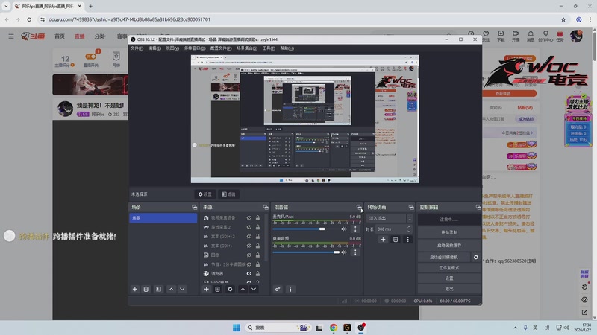This screenshot has height=335, width=597.
Task: Open virtual camera settings gear icon
Action: tap(476, 257)
